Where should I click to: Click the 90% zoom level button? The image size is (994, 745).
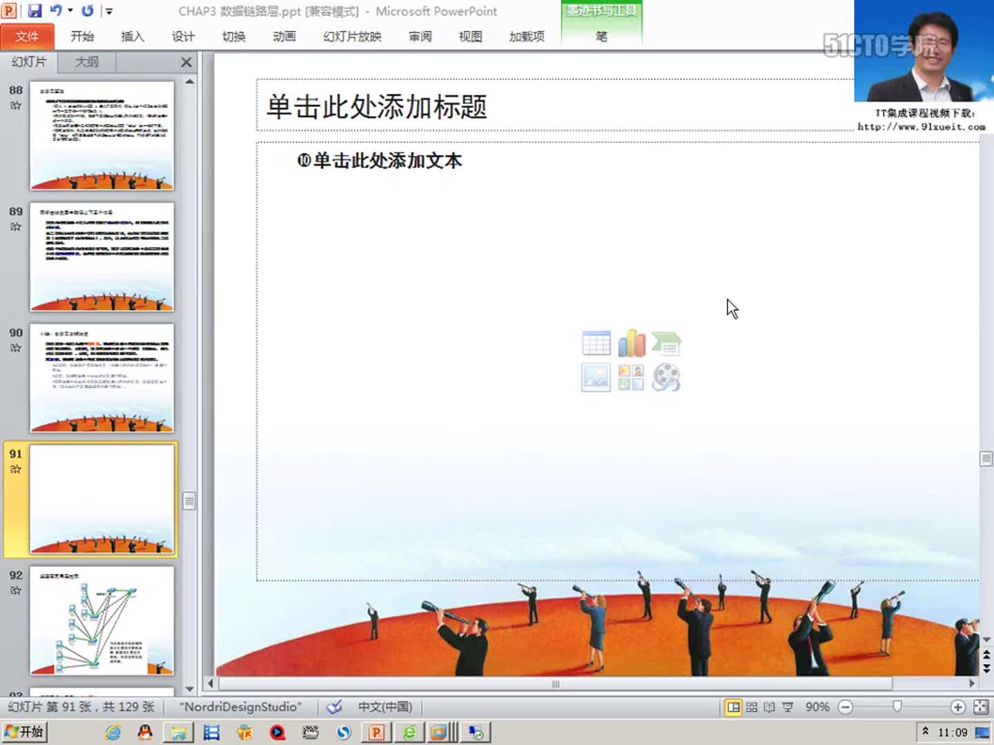(x=817, y=707)
